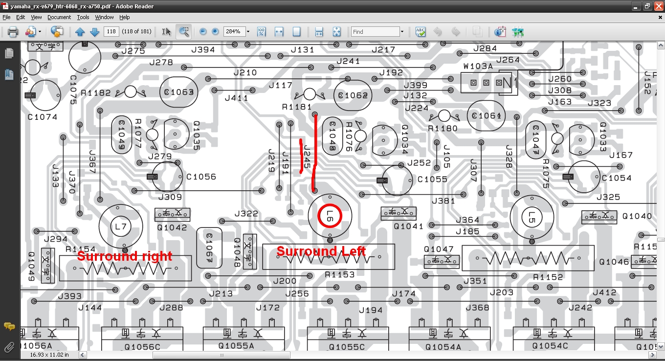The image size is (665, 361).
Task: Open the Comments panel speech bubbles
Action: [x=9, y=326]
